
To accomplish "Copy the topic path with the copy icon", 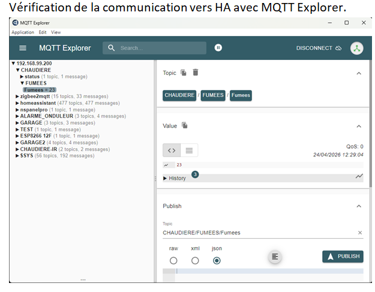I will point(184,73).
